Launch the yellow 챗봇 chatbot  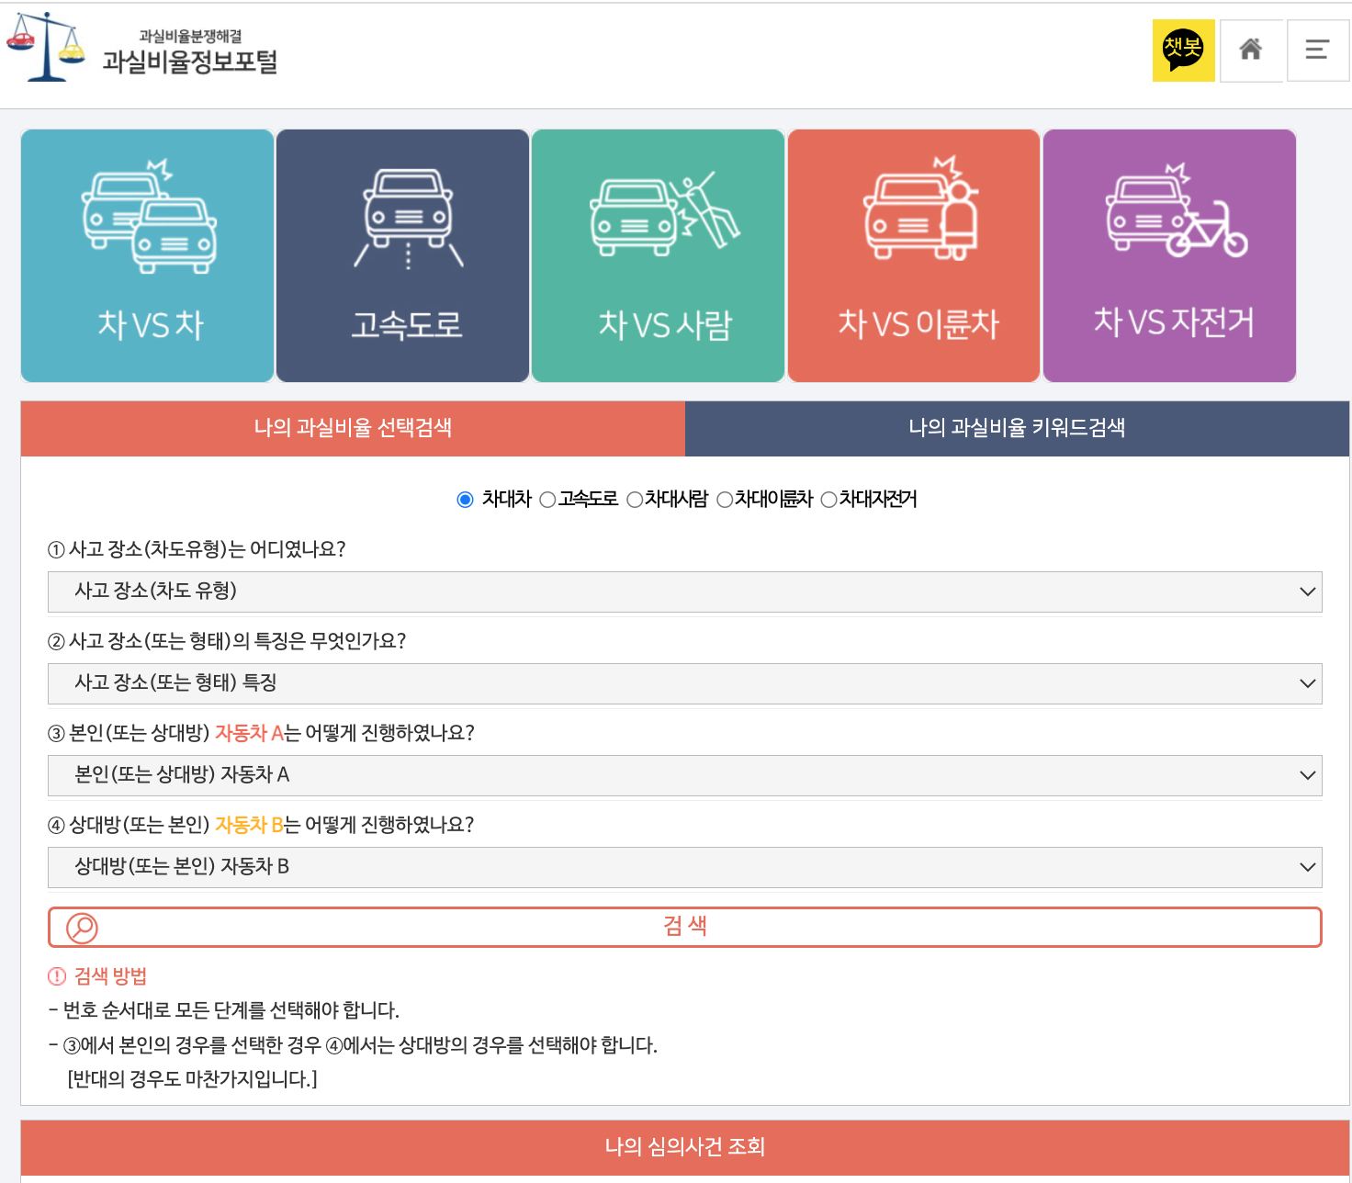[x=1184, y=51]
